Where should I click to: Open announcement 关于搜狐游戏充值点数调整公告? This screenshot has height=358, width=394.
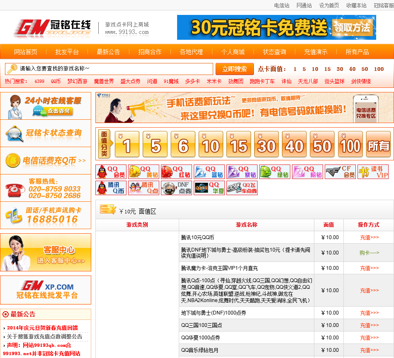[x=44, y=336]
